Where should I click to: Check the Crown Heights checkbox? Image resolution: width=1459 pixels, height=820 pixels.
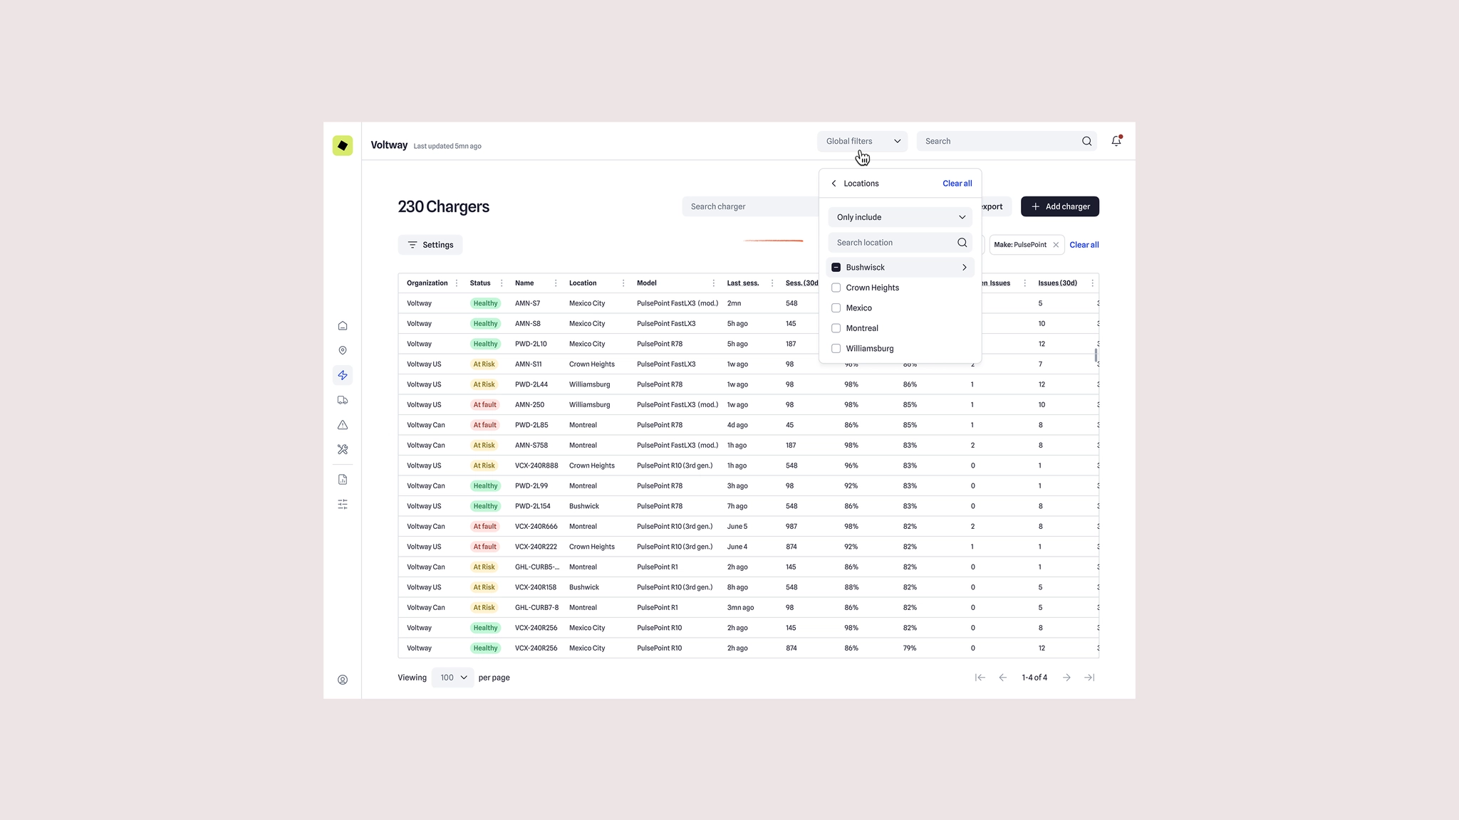836,288
